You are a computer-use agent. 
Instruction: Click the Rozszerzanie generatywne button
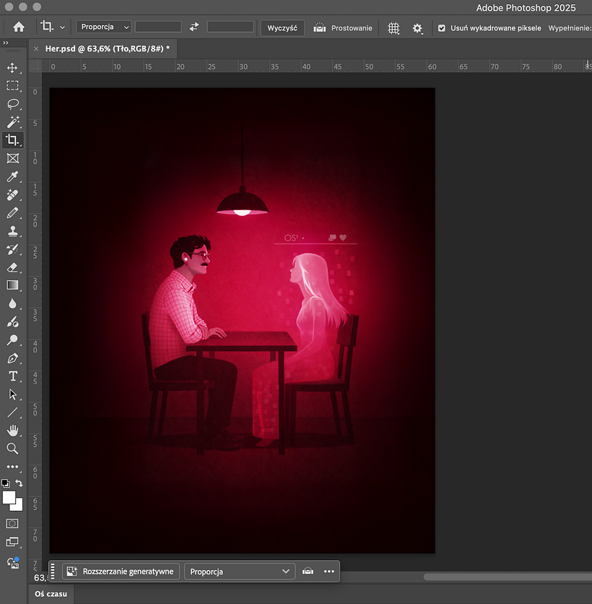coord(121,571)
